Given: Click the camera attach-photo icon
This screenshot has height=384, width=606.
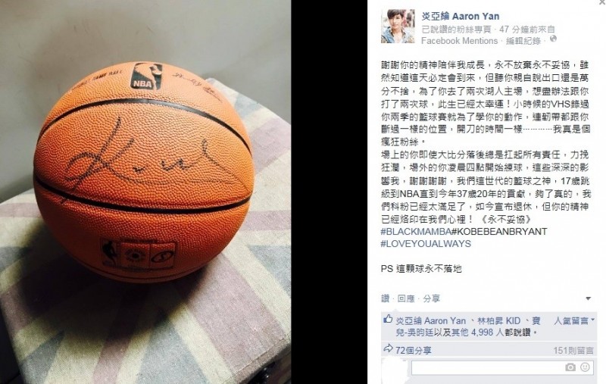Looking at the screenshot, I should [570, 367].
